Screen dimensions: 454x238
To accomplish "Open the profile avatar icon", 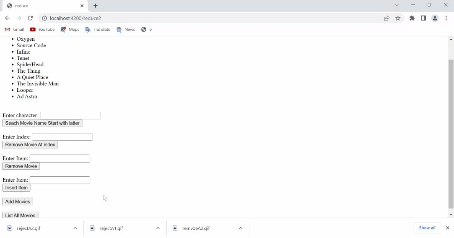I will [434, 18].
